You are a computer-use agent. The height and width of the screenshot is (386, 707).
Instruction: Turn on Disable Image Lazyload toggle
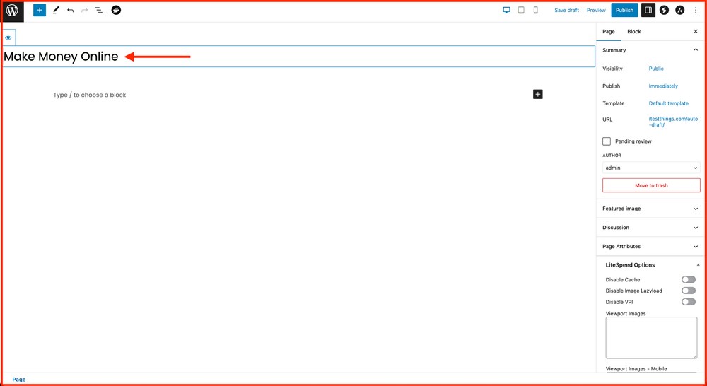688,291
